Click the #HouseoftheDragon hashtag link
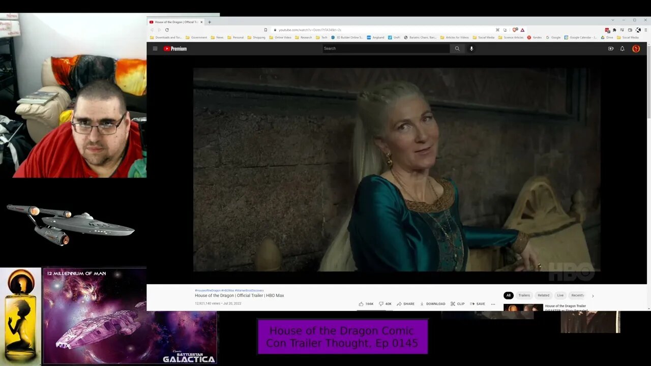Viewport: 651px width, 366px height. click(x=208, y=290)
